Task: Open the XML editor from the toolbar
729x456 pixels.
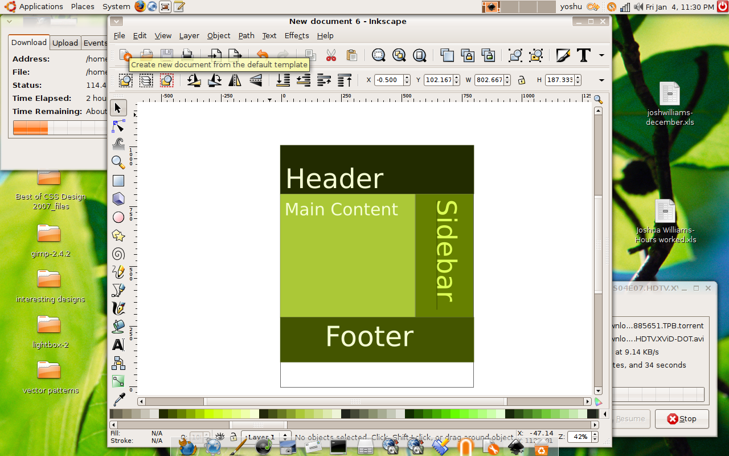Action: click(563, 55)
